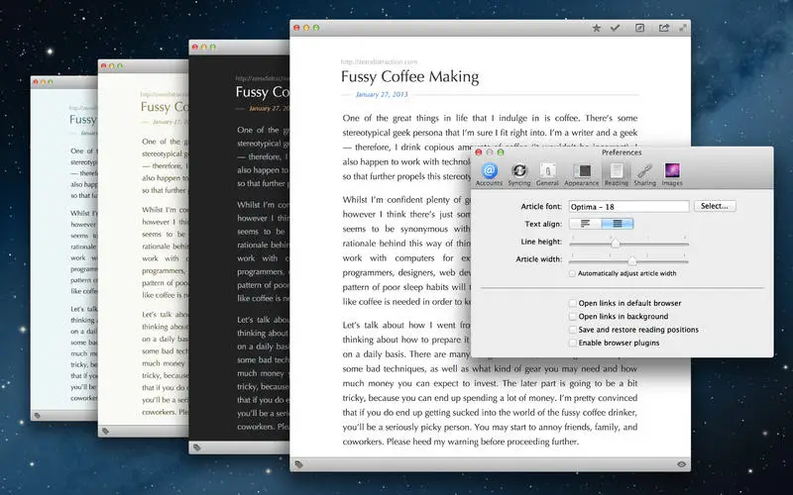Click the cream window's Fussy Co title
Image resolution: width=793 pixels, height=495 pixels.
pyautogui.click(x=165, y=107)
